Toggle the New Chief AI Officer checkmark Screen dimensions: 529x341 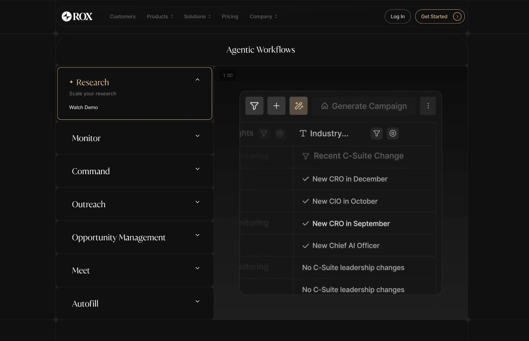(x=306, y=246)
